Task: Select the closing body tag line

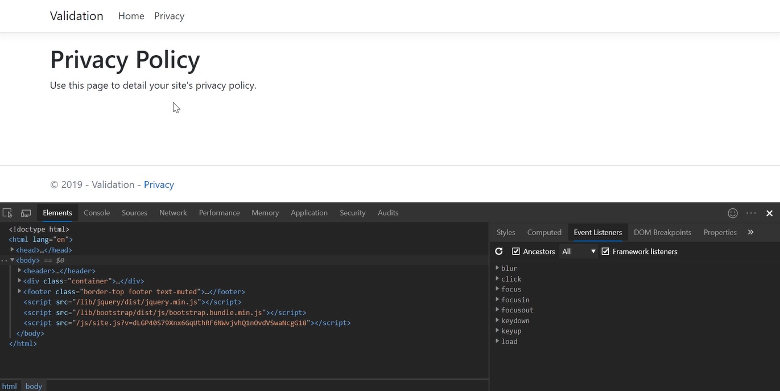Action: (x=30, y=333)
